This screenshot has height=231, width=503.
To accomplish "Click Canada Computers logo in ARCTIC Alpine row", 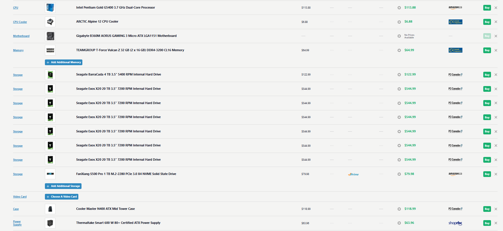I will (456, 22).
